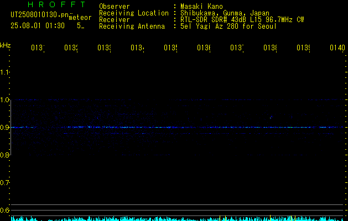The image size is (348, 221).
Task: Select the RTL-SDR SDR# 43dB receiver details
Action: click(242, 20)
